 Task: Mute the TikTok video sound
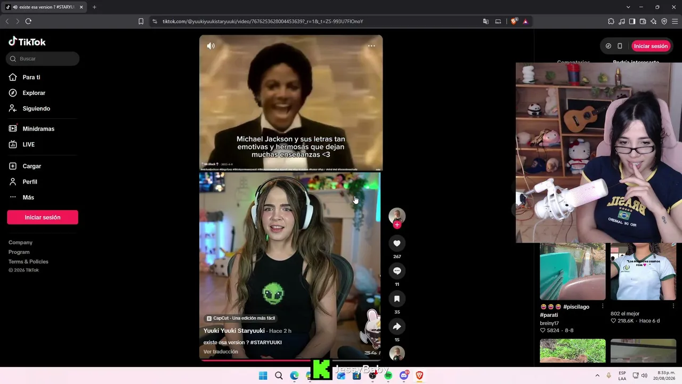[211, 46]
